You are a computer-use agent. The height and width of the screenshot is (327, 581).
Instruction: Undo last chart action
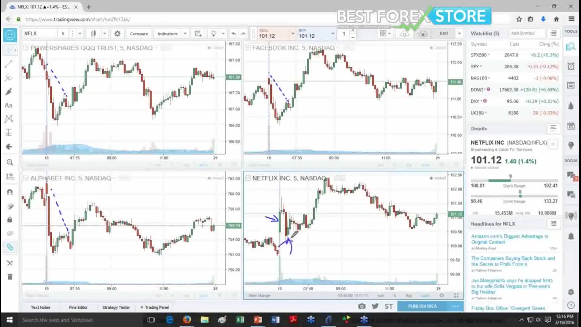point(233,34)
